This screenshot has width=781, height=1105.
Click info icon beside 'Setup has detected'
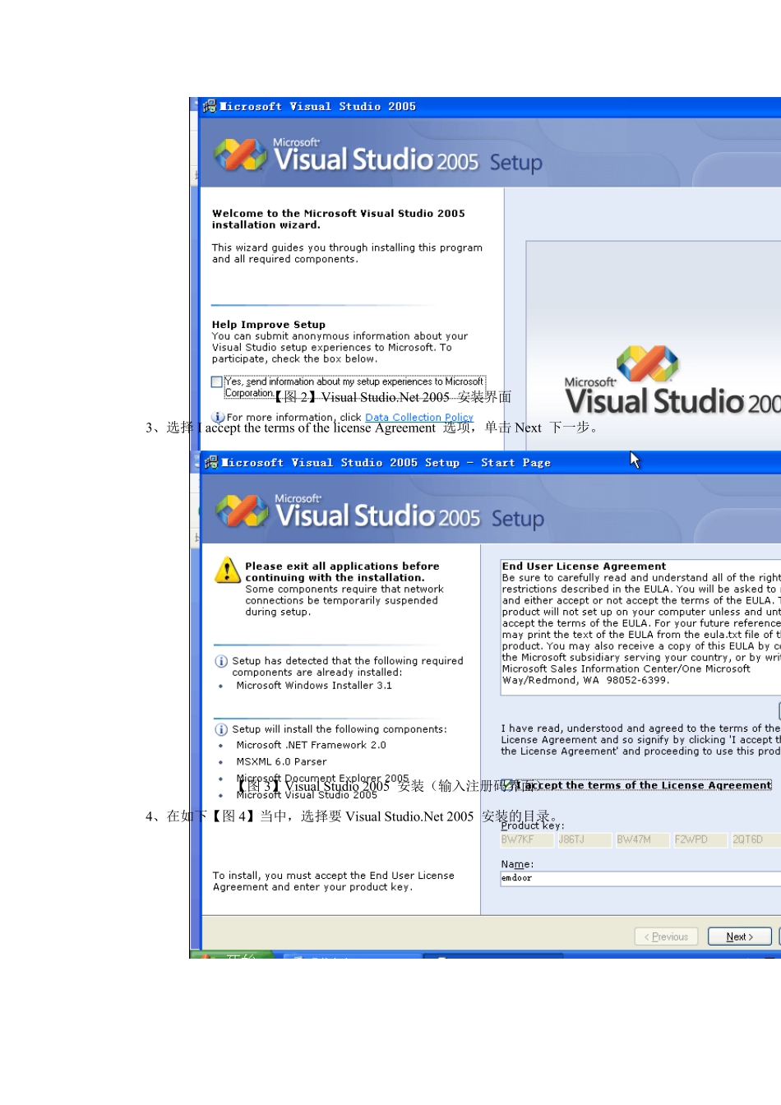click(x=221, y=661)
